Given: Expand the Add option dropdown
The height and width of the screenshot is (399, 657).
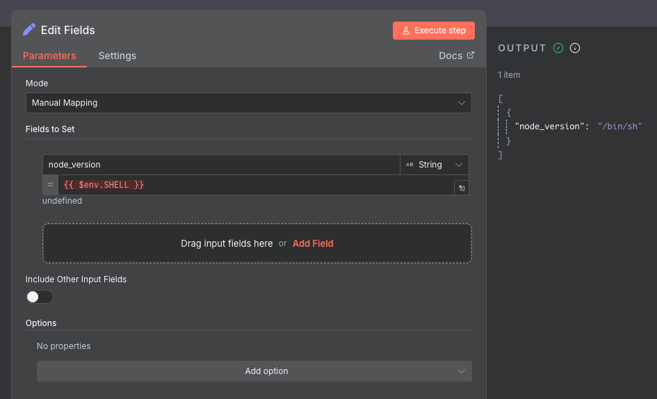Looking at the screenshot, I should [254, 371].
